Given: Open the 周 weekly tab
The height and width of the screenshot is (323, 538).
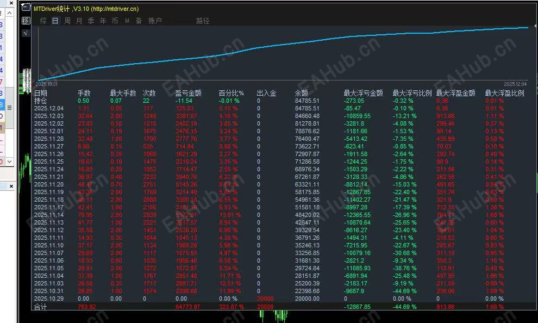Looking at the screenshot, I should tap(67, 21).
